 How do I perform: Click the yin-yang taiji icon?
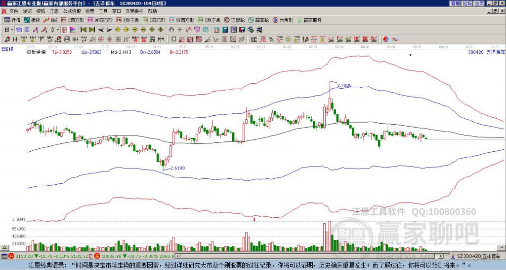(386, 39)
